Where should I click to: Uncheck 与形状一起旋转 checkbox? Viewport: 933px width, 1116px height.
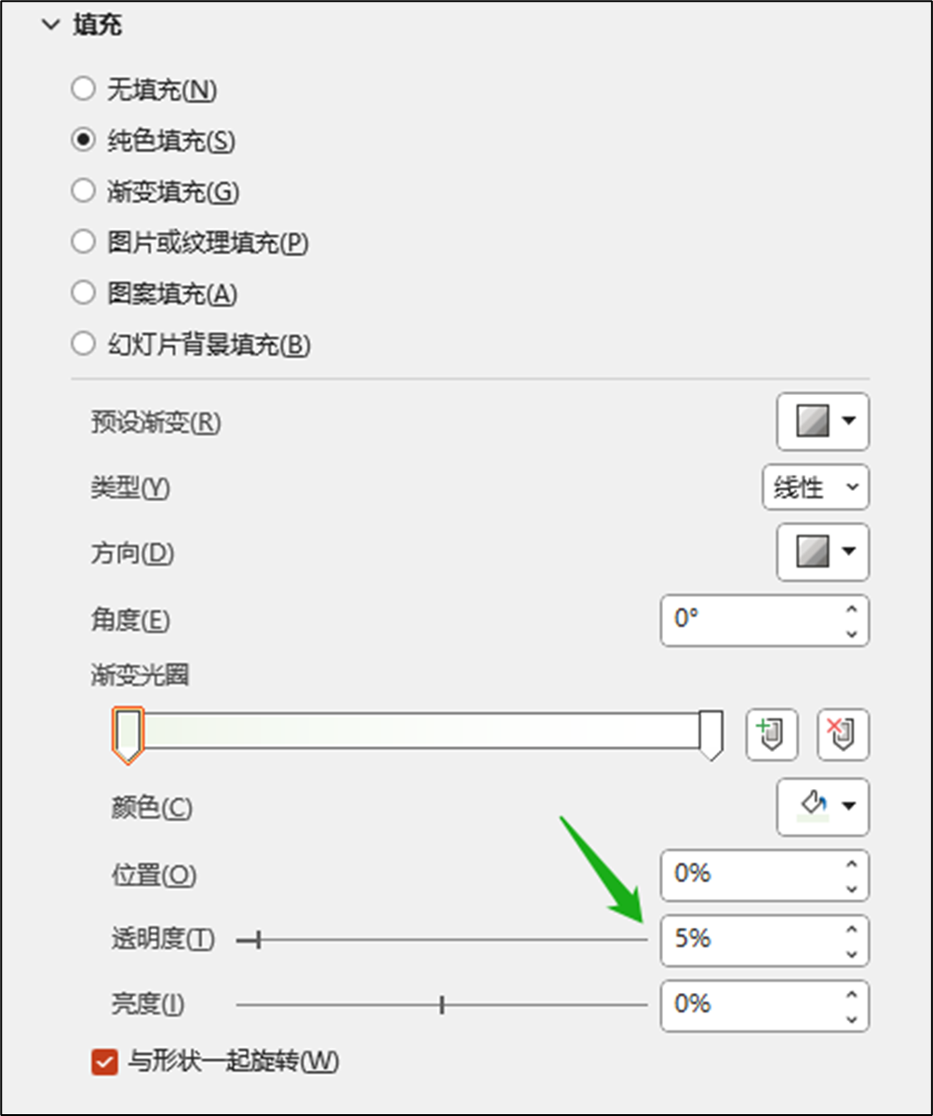pos(104,1061)
